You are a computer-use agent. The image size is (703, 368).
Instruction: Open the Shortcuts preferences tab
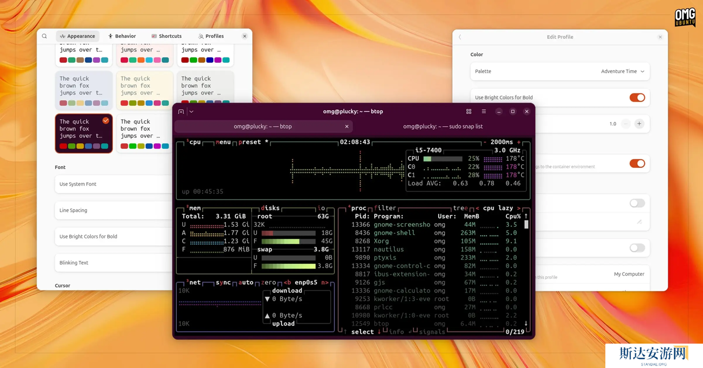pos(166,36)
